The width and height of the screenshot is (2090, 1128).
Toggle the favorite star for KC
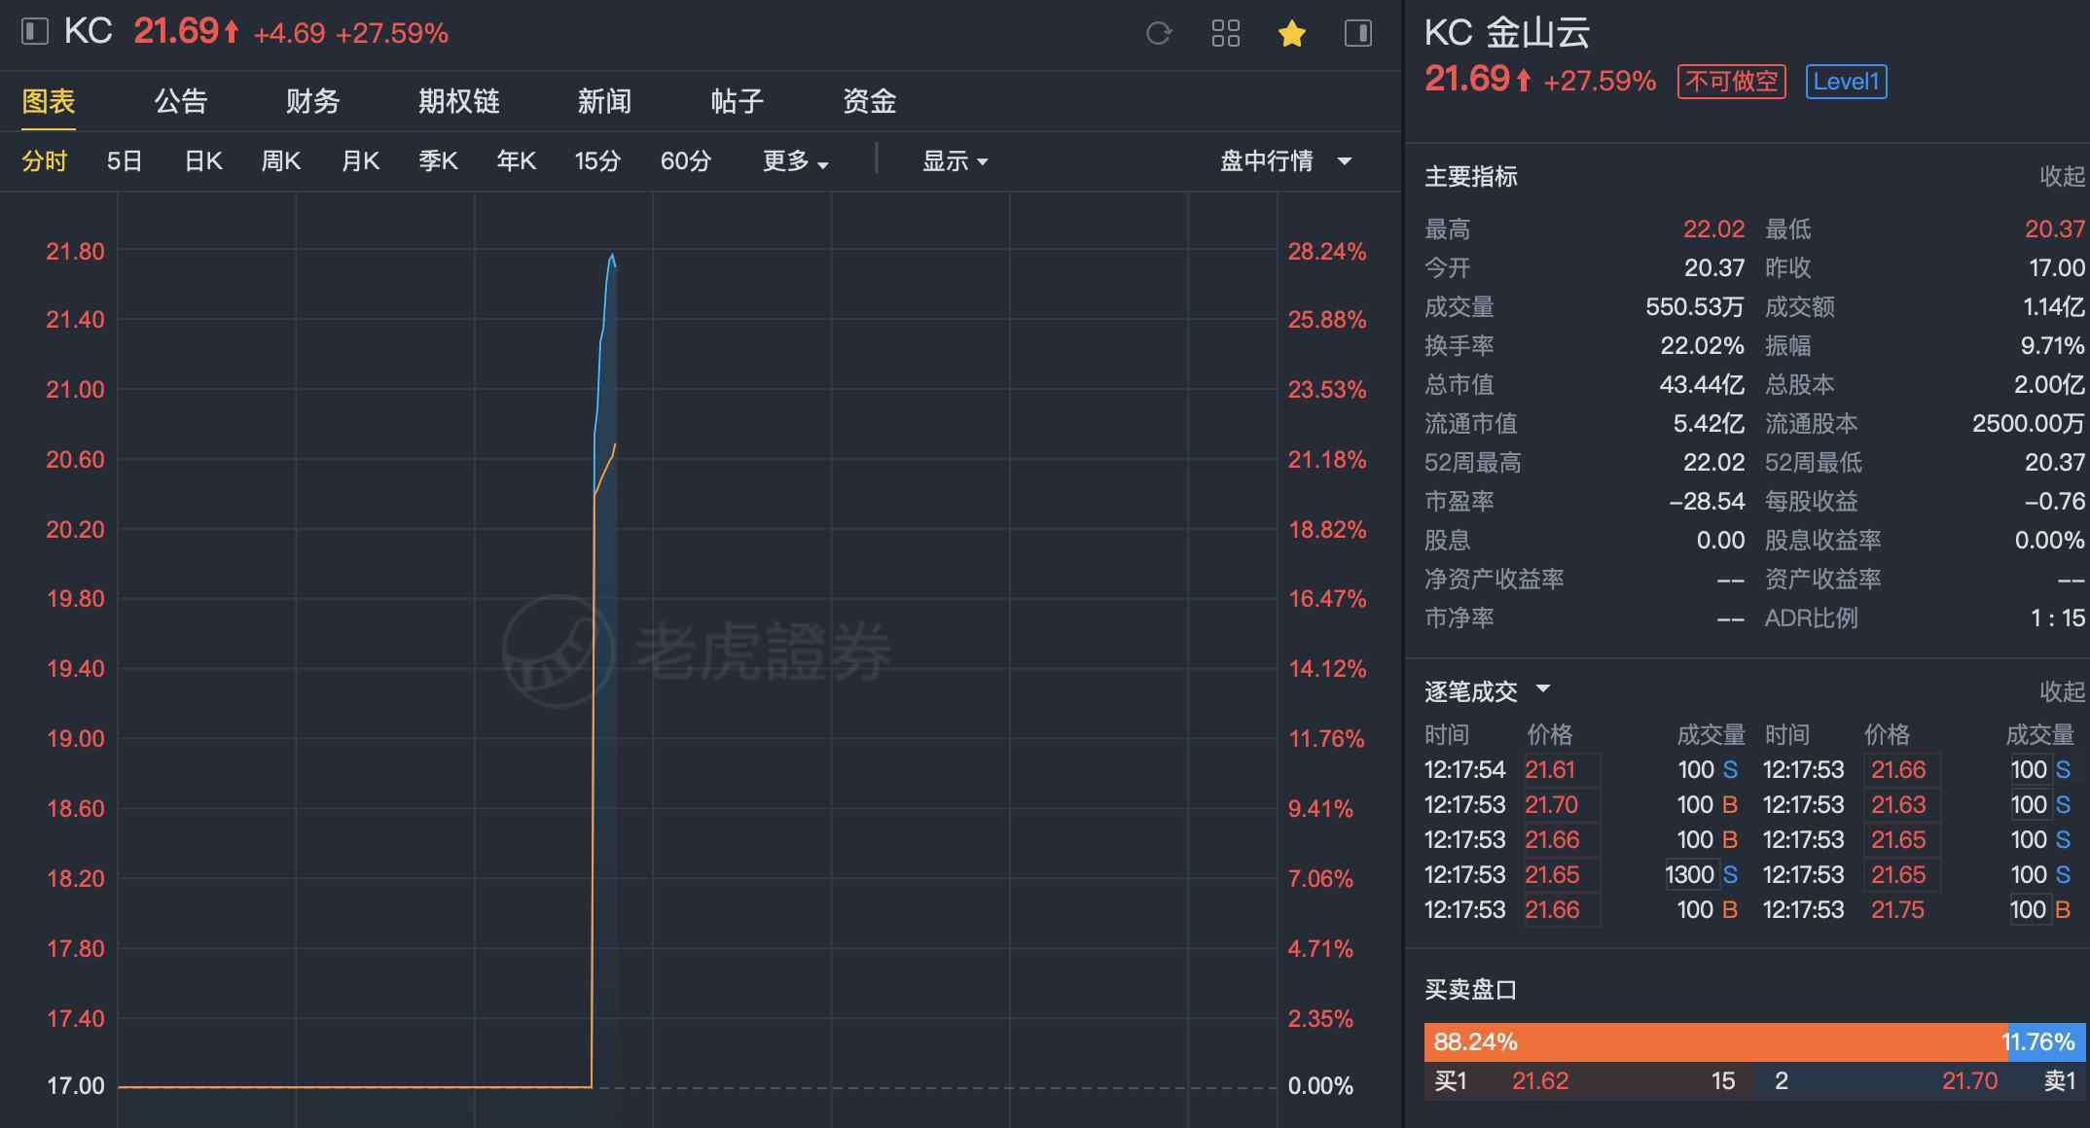coord(1292,34)
